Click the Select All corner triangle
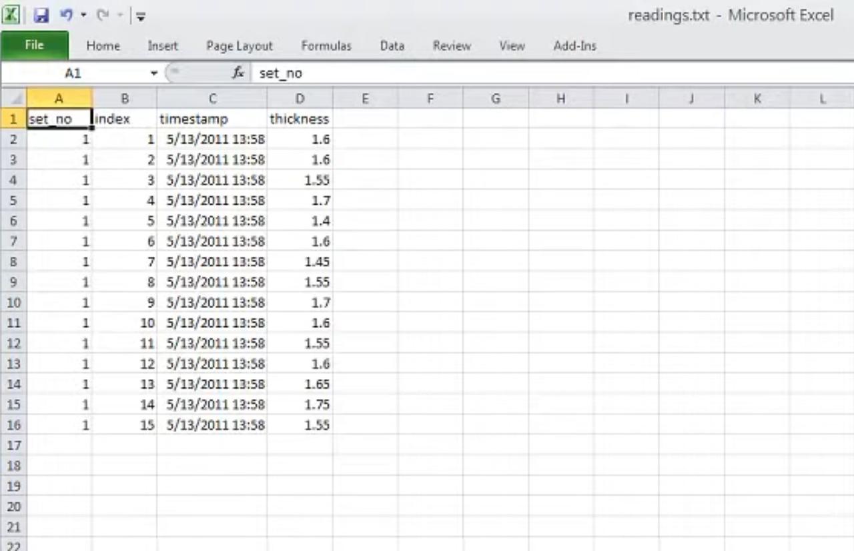This screenshot has height=551, width=854. 14,99
